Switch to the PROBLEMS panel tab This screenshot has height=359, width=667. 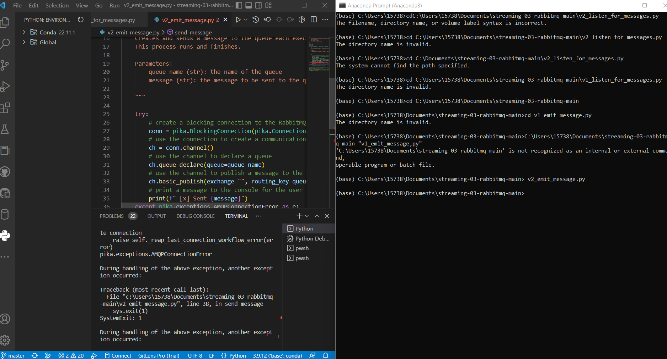click(x=118, y=216)
